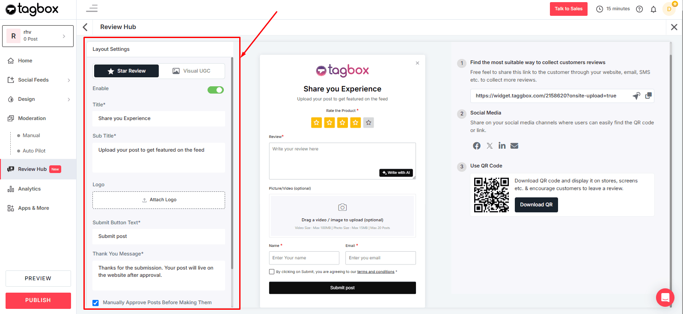The image size is (683, 314).
Task: Click the camera upload icon
Action: pyautogui.click(x=342, y=207)
